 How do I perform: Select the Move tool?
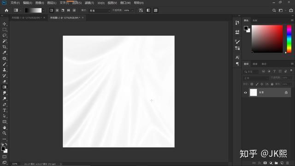(x=4, y=24)
